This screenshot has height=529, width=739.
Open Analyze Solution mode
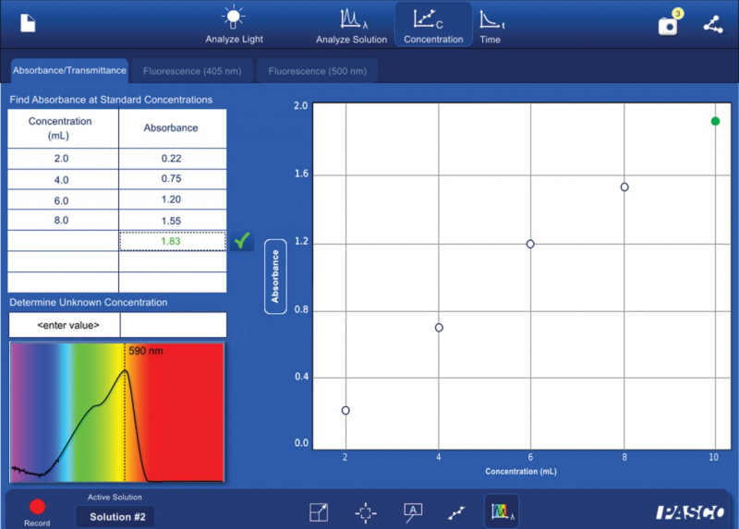click(x=351, y=25)
